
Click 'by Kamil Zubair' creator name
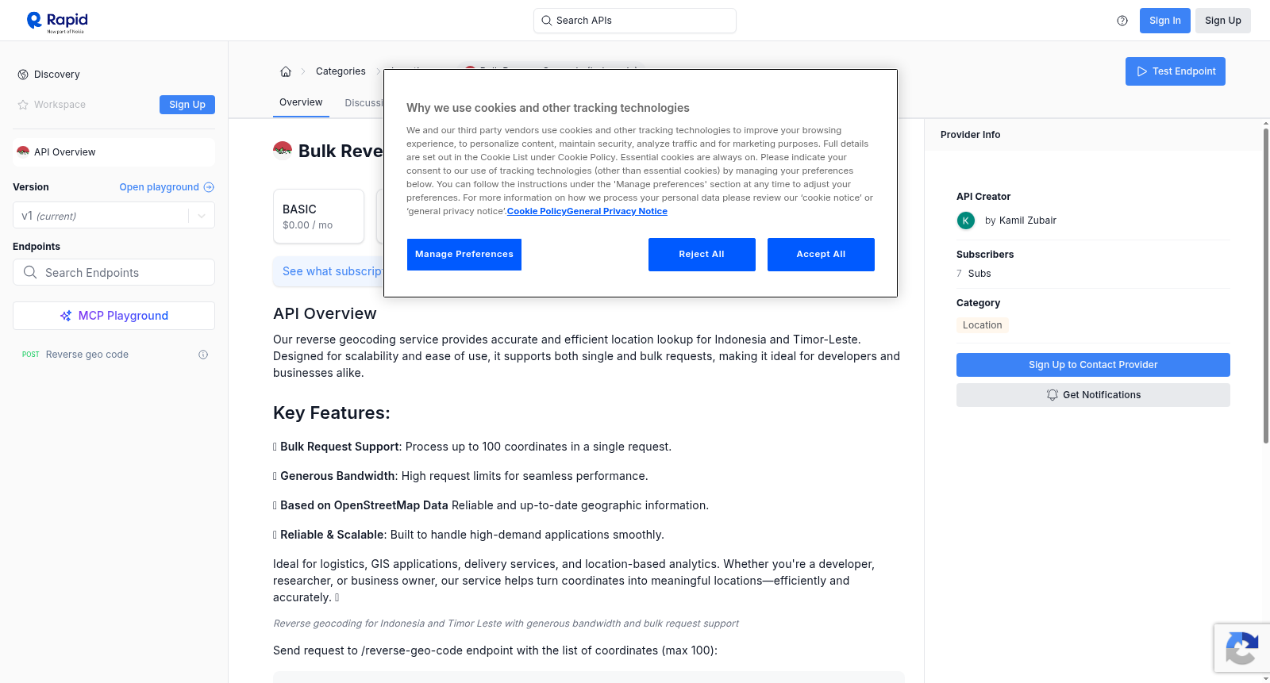click(1021, 221)
